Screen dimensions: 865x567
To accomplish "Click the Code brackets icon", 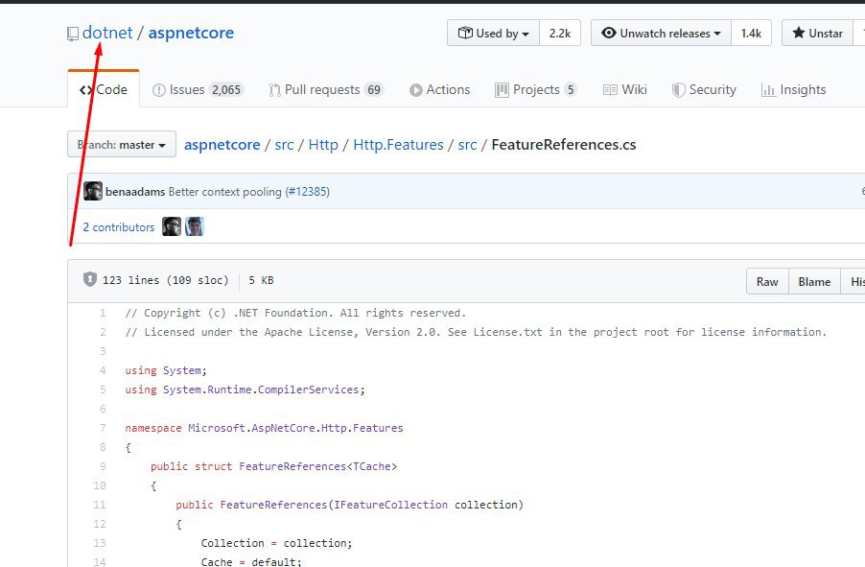I will [x=86, y=90].
